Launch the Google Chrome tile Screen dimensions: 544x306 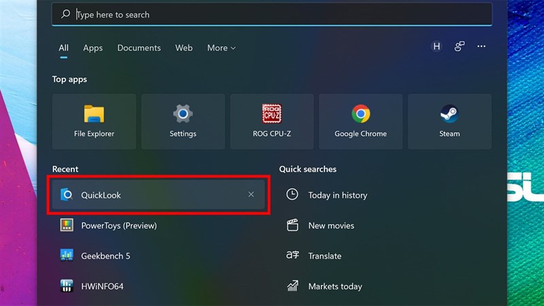(360, 122)
